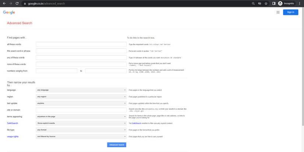This screenshot has height=152, width=304.
Task: Click the 'terms appearing:' label
Action: 15,117
